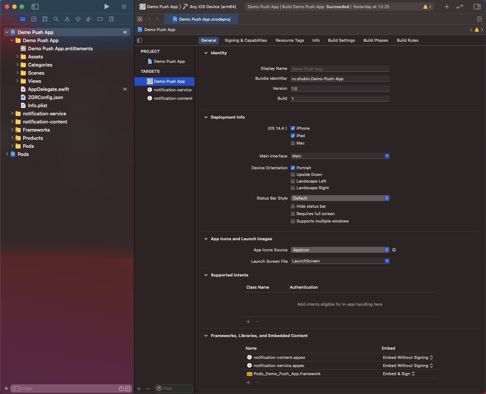Add a new target with plus button
Screen dimensions: 486x394
139,388
